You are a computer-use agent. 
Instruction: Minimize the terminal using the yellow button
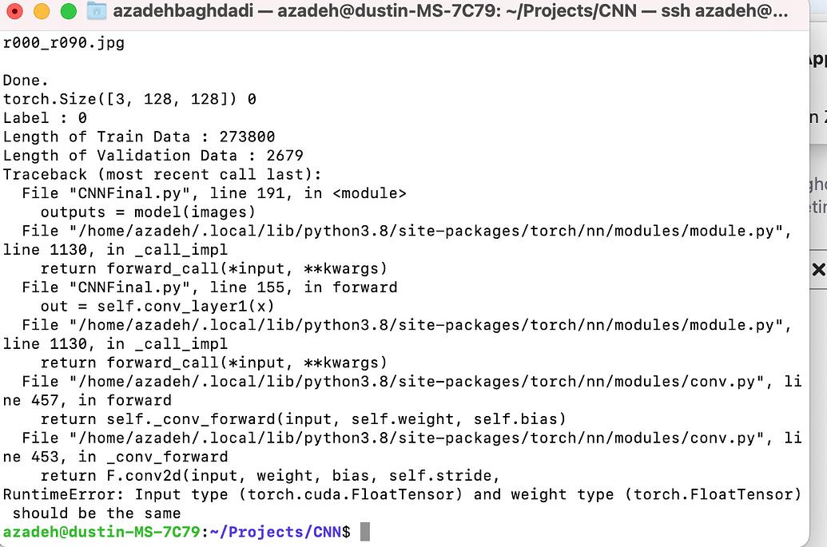pos(41,11)
